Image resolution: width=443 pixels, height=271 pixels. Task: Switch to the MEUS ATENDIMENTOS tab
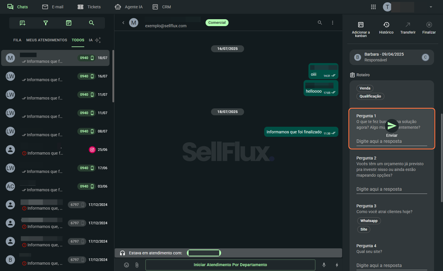click(x=47, y=40)
